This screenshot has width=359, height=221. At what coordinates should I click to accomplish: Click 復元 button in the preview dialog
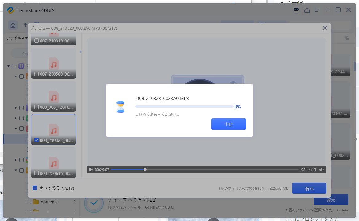pos(309,188)
